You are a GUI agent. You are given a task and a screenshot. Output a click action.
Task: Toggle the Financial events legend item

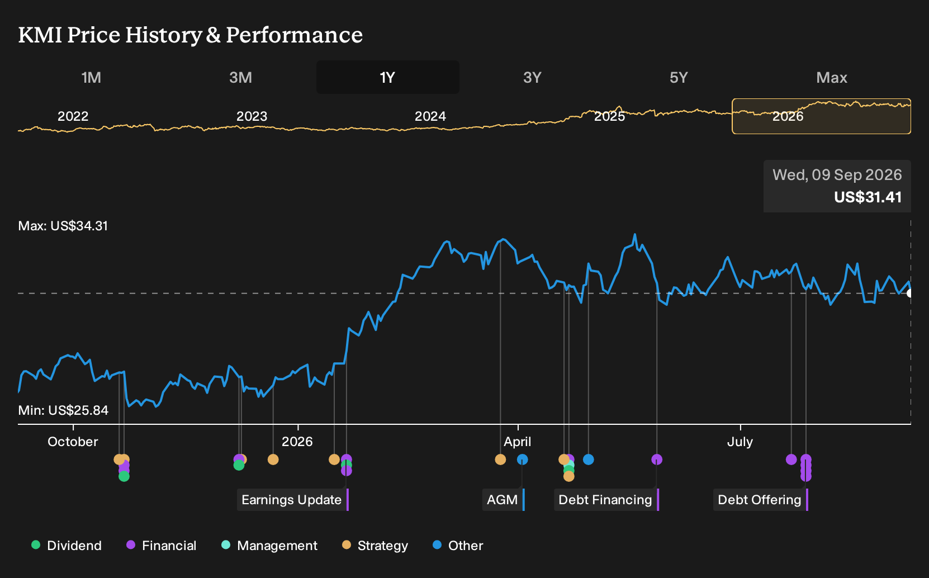point(162,546)
